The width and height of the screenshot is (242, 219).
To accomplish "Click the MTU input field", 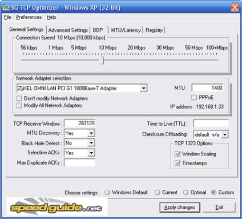I will pyautogui.click(x=208, y=88).
